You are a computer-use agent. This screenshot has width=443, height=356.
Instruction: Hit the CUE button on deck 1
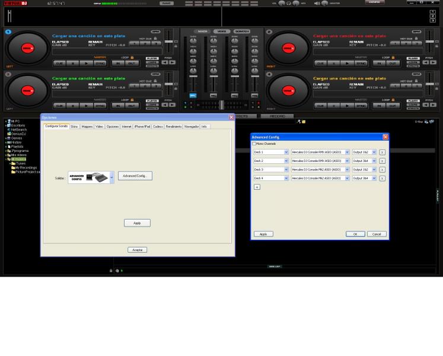click(59, 63)
